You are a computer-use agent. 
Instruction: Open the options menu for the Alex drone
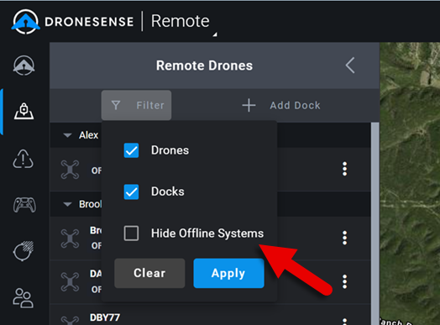[344, 169]
